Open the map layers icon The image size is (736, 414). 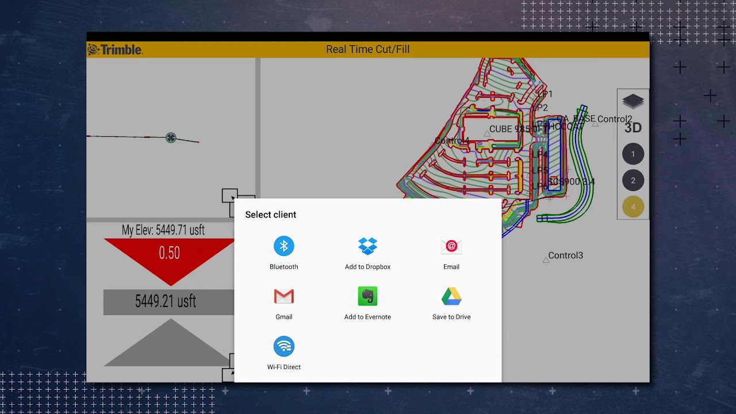pos(633,102)
